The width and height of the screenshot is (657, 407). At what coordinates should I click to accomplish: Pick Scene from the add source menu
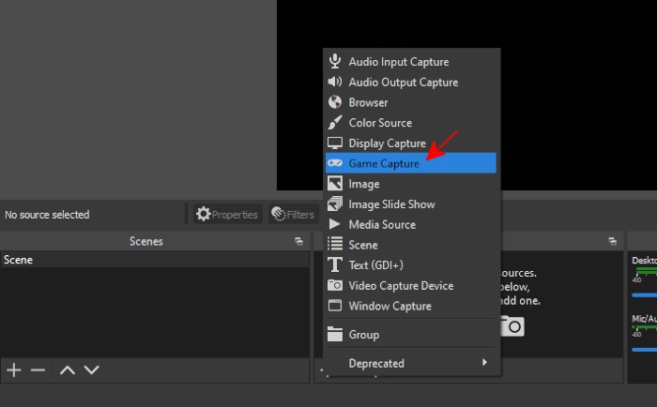(411, 245)
